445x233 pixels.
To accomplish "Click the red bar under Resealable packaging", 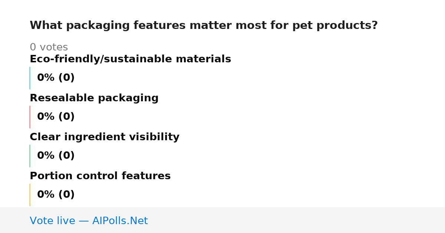I will tap(30, 117).
